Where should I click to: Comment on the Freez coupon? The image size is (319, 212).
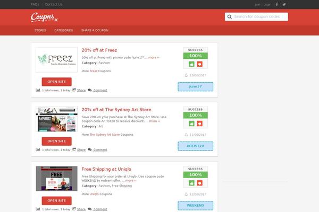click(x=100, y=90)
